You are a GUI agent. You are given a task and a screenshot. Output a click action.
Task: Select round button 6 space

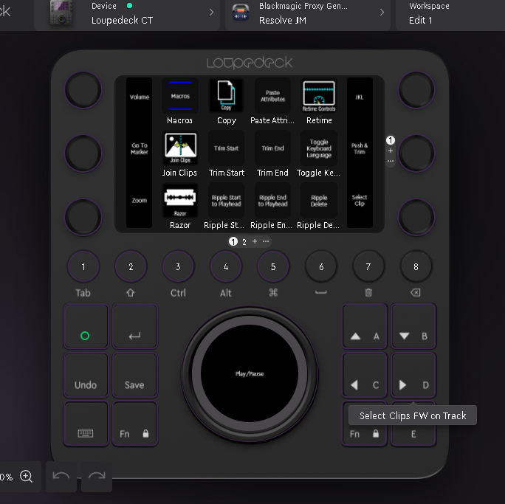[321, 267]
